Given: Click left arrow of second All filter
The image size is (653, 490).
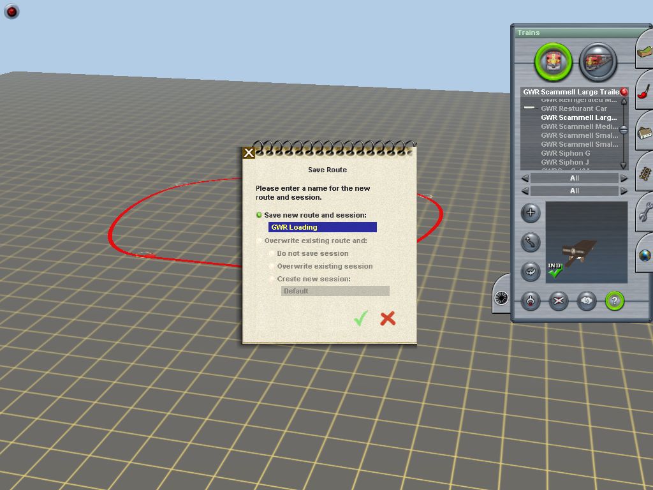Looking at the screenshot, I should (x=525, y=191).
